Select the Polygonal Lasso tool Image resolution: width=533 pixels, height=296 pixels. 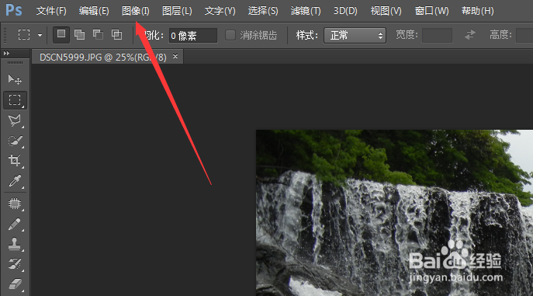pyautogui.click(x=15, y=120)
